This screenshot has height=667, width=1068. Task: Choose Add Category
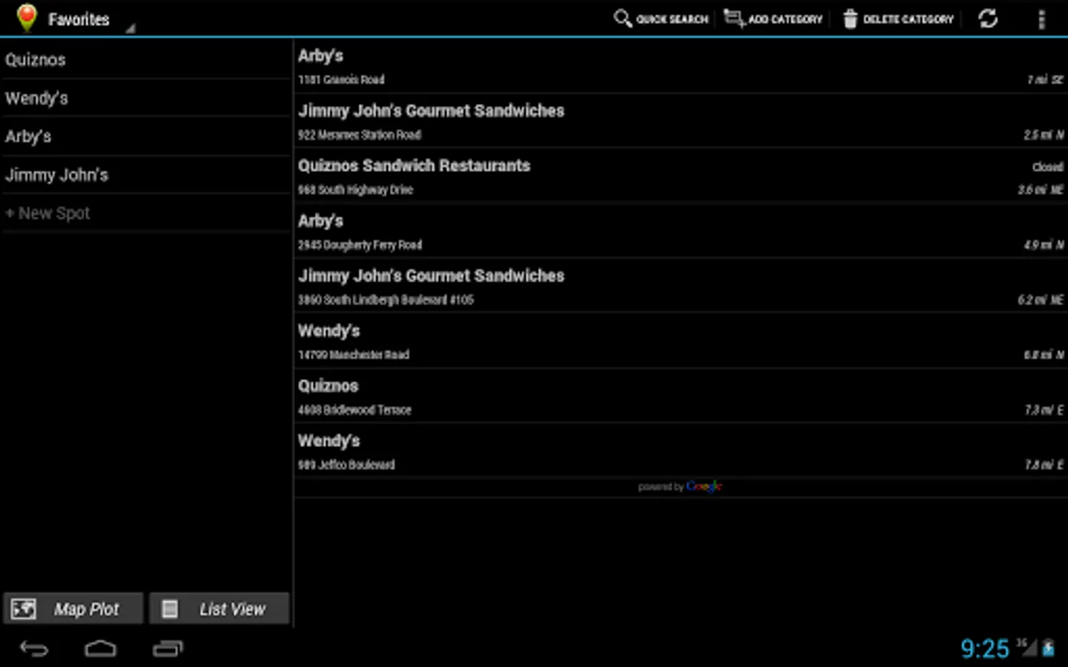pos(774,19)
